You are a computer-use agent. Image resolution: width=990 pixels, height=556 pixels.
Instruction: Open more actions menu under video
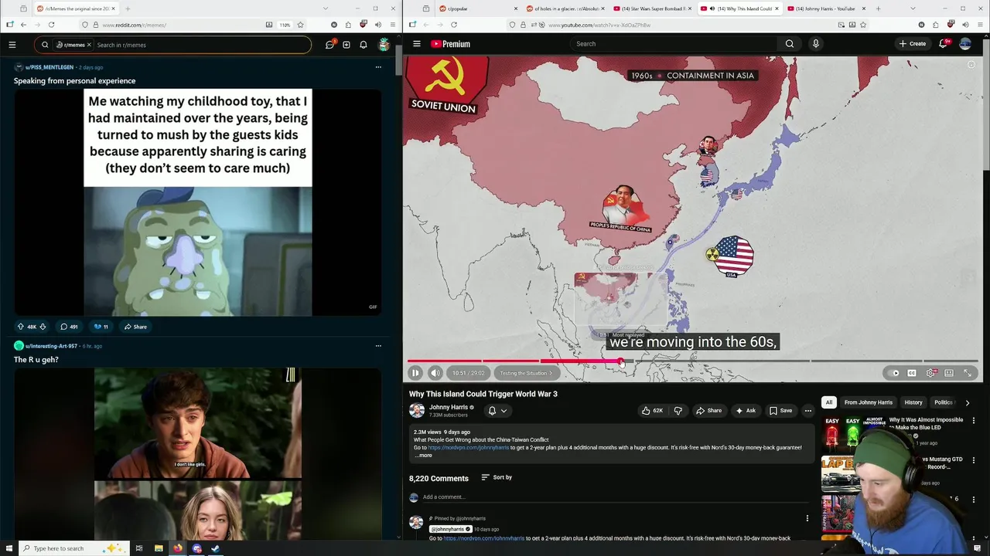[x=808, y=411]
